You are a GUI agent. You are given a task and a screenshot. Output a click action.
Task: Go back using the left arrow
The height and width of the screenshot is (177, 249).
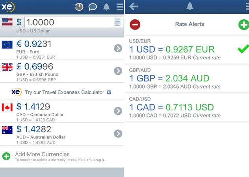(134, 7)
